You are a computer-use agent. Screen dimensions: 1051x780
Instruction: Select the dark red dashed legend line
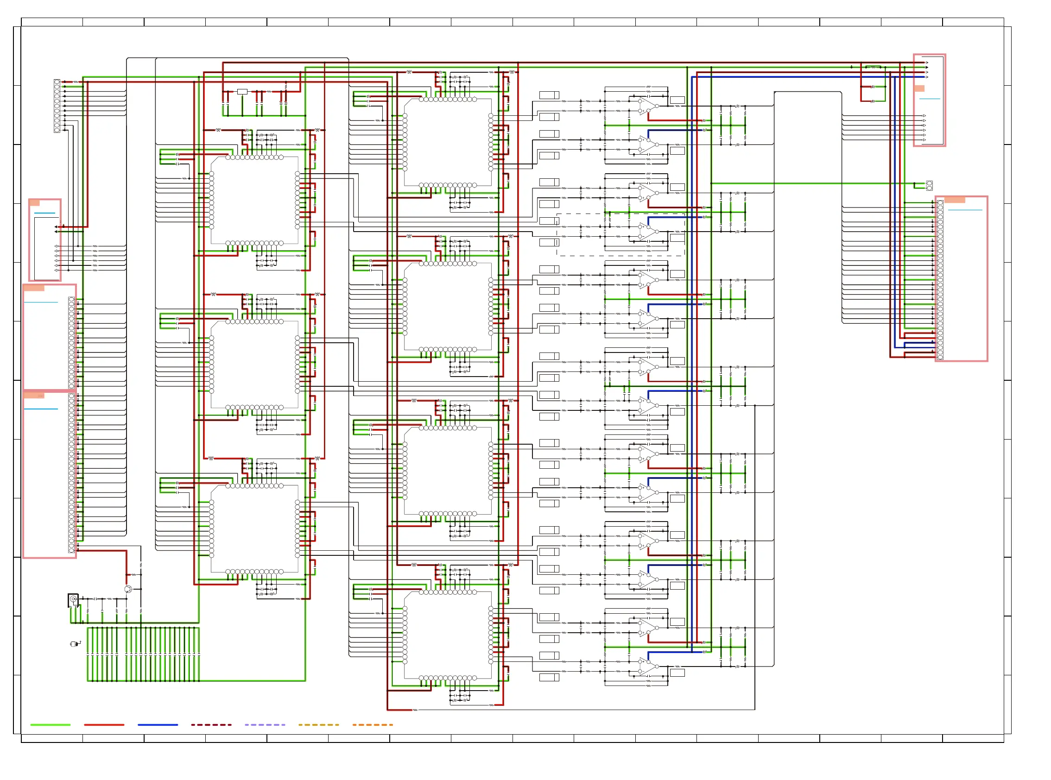[x=211, y=724]
